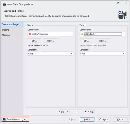Click into Target connection text field sakila.Test
The height and width of the screenshot is (124, 130).
(103, 34)
